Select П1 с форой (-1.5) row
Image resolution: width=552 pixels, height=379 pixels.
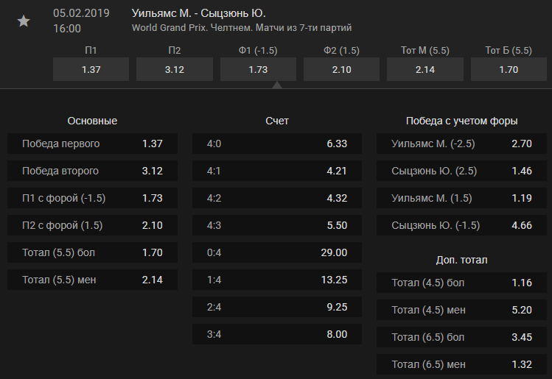click(92, 198)
